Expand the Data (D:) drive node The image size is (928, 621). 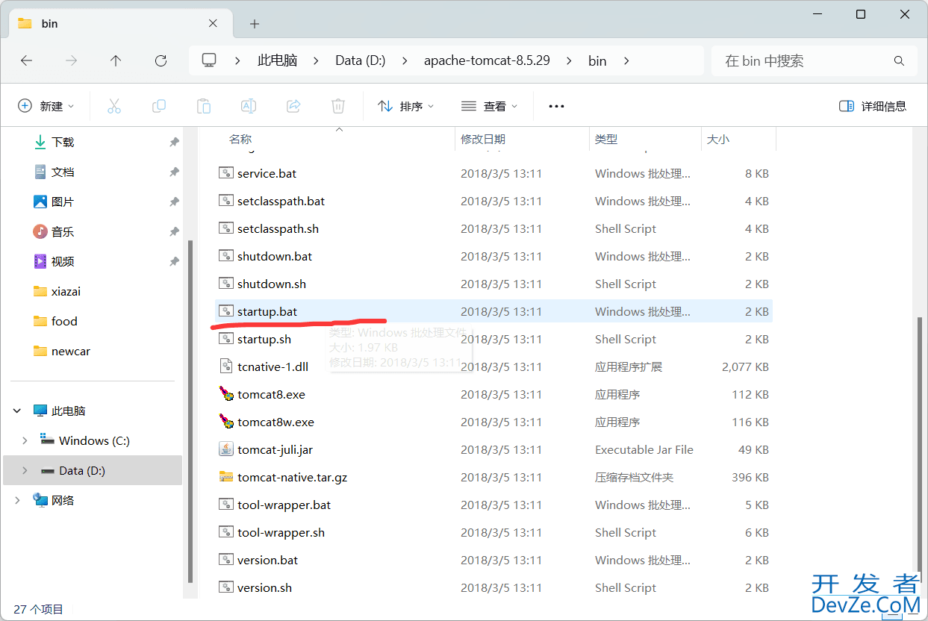pyautogui.click(x=25, y=470)
